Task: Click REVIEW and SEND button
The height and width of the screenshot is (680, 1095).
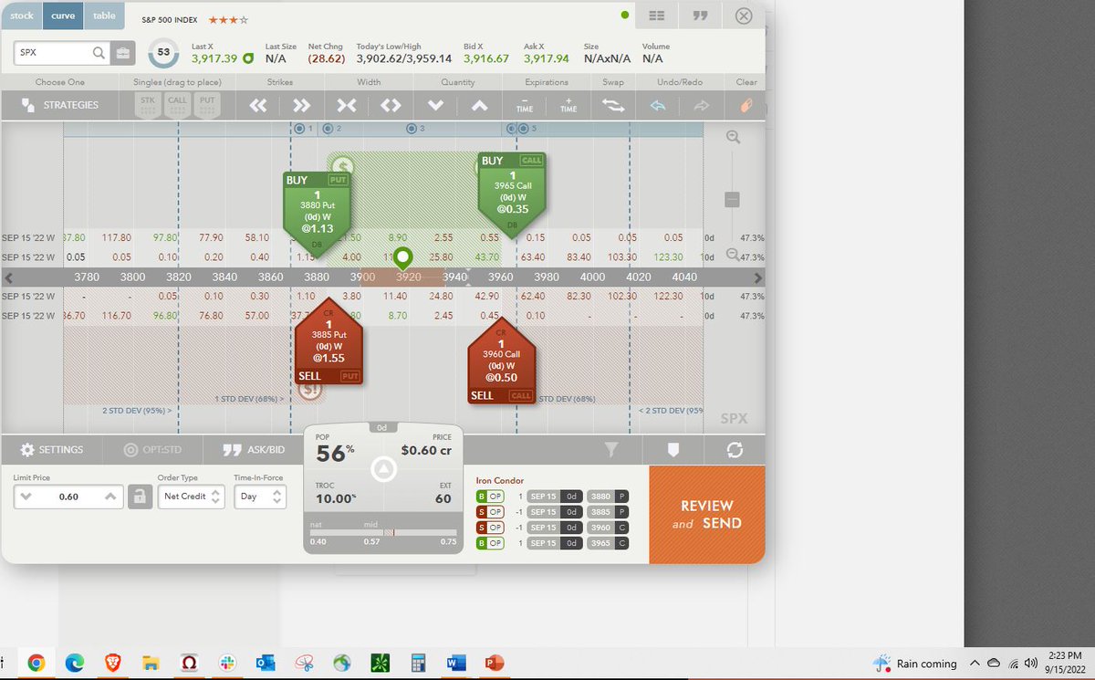Action: [x=707, y=515]
